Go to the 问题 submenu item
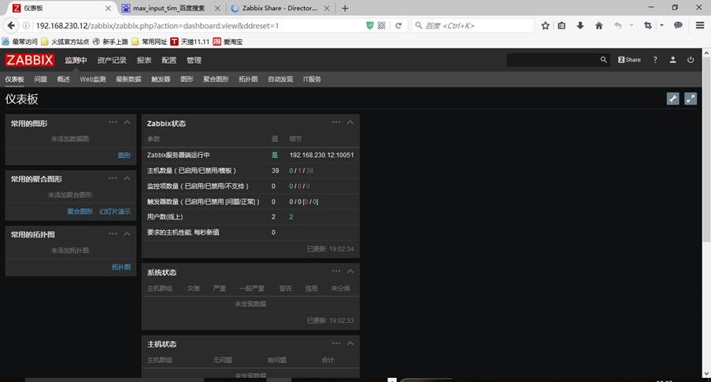 [x=41, y=79]
